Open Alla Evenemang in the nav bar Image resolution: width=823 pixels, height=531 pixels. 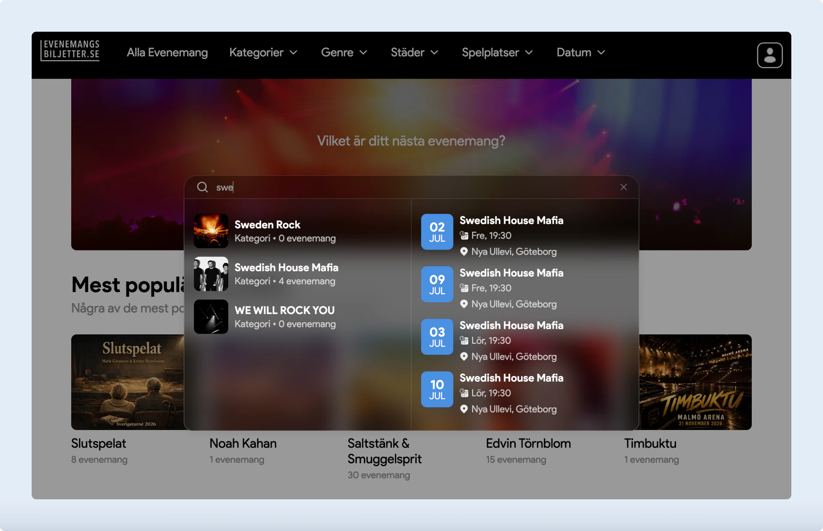click(167, 52)
